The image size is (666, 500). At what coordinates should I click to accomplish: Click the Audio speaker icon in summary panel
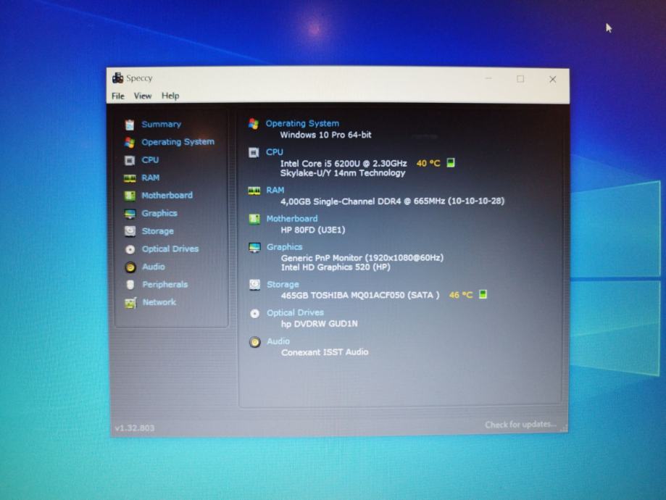255,342
